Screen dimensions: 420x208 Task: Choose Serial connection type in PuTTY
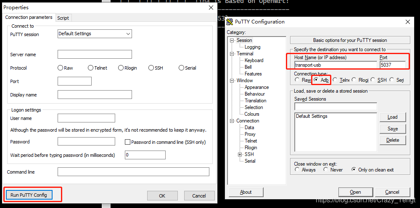pos(392,80)
